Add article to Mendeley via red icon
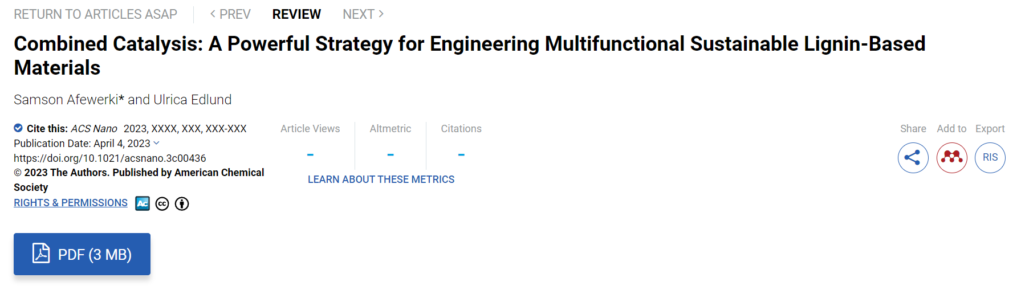Viewport: 1017px width, 298px height. (x=951, y=158)
